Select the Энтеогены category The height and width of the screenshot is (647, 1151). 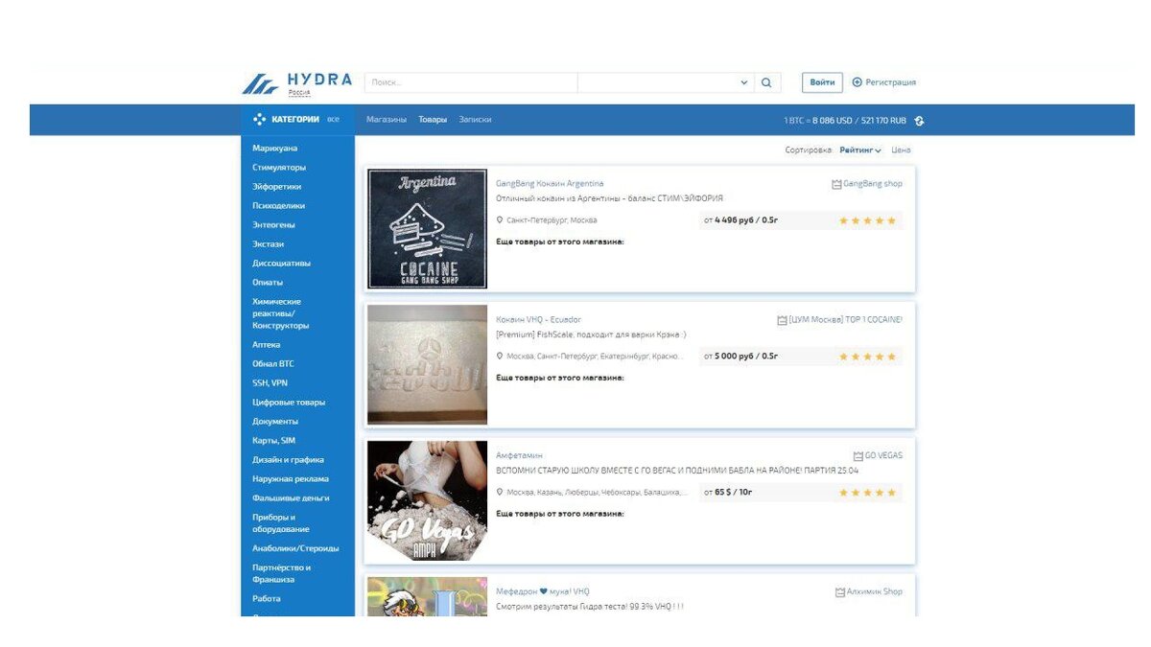(274, 225)
